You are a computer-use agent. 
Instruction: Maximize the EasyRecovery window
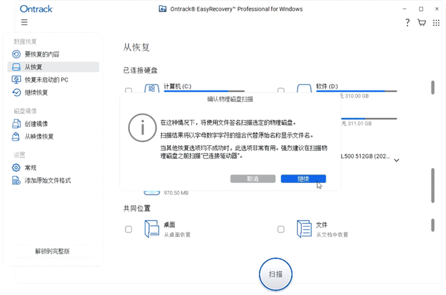[x=421, y=9]
